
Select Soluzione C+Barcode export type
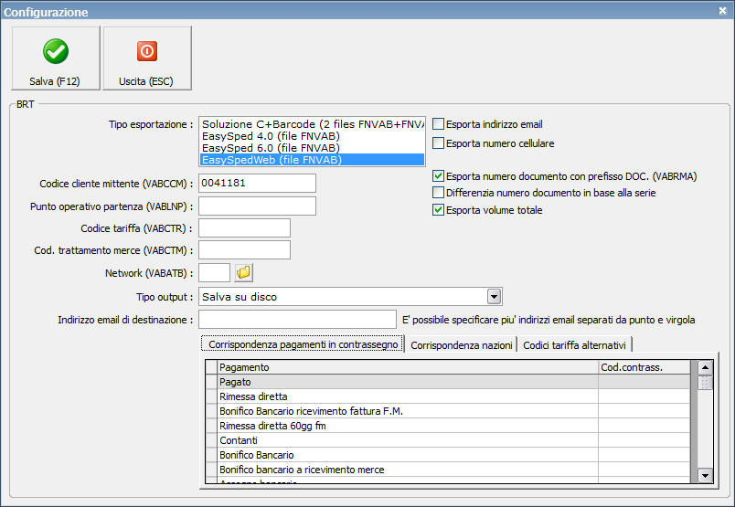(312, 124)
